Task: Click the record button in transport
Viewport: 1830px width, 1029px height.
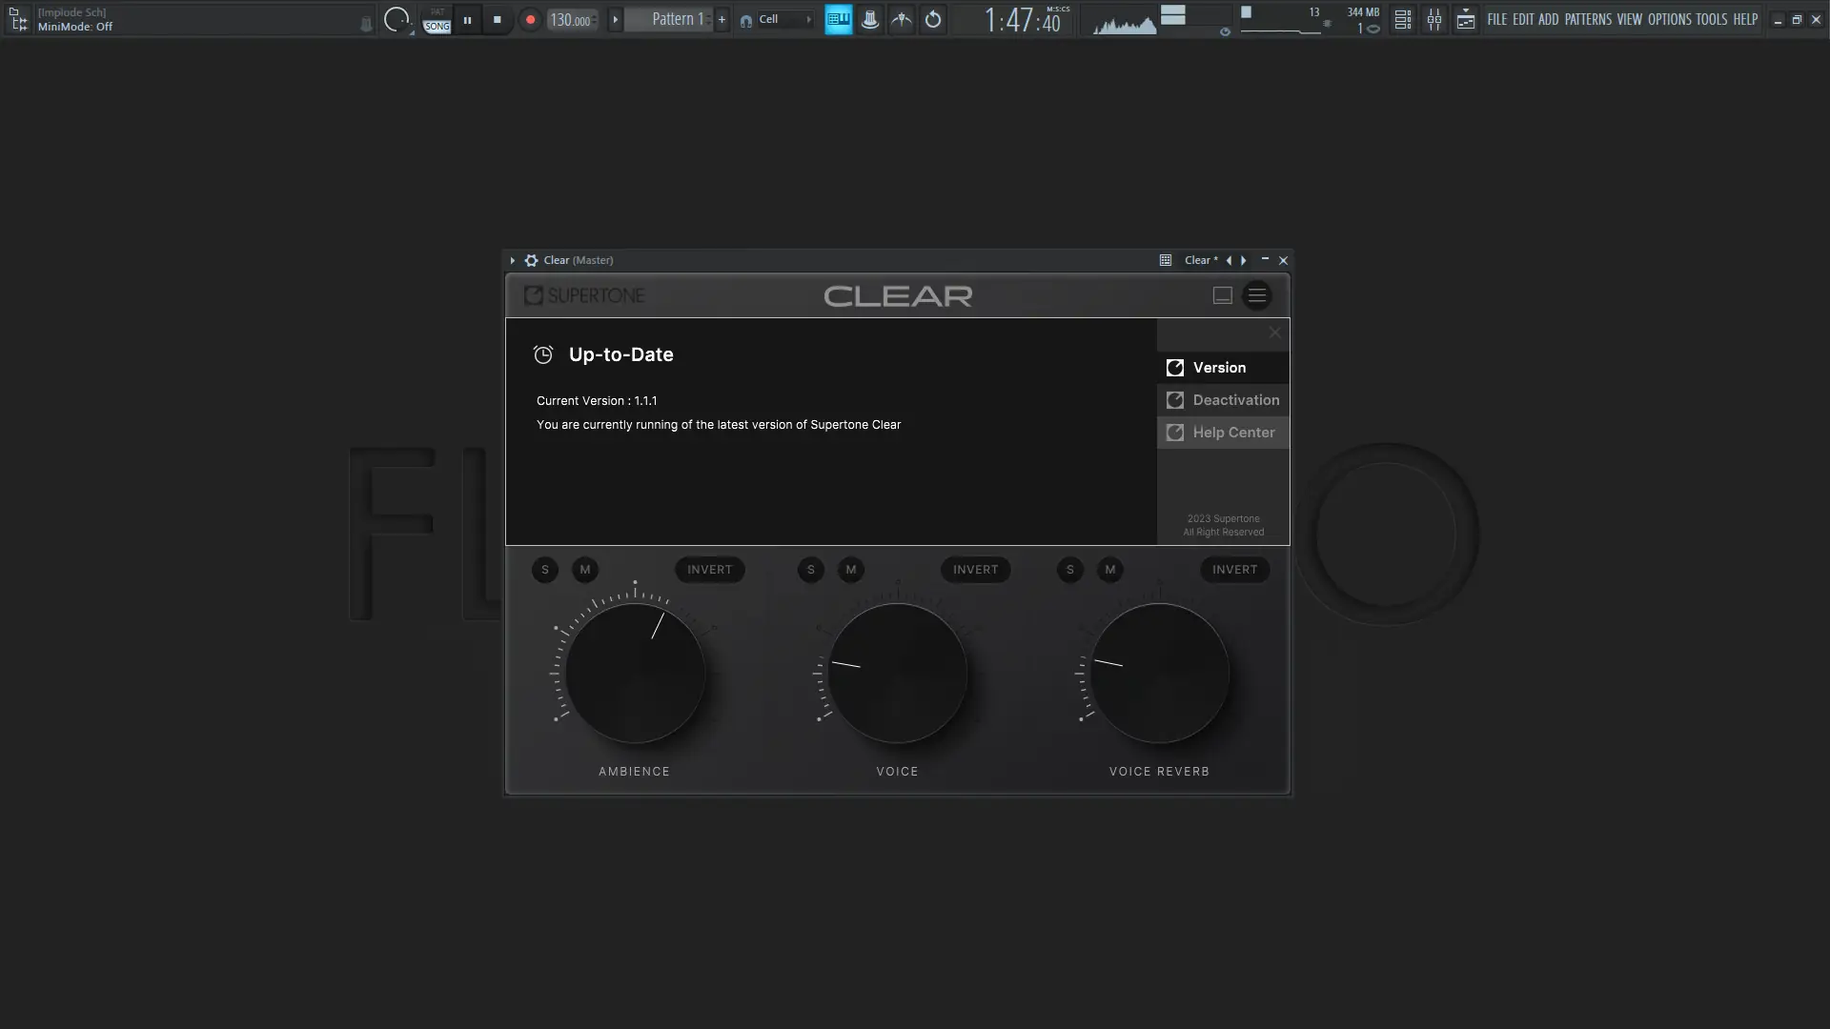Action: point(530,19)
